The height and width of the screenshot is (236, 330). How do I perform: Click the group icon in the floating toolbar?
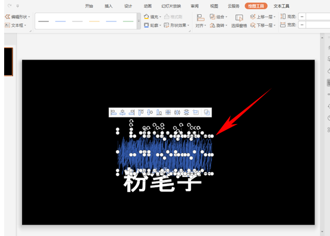tap(207, 113)
